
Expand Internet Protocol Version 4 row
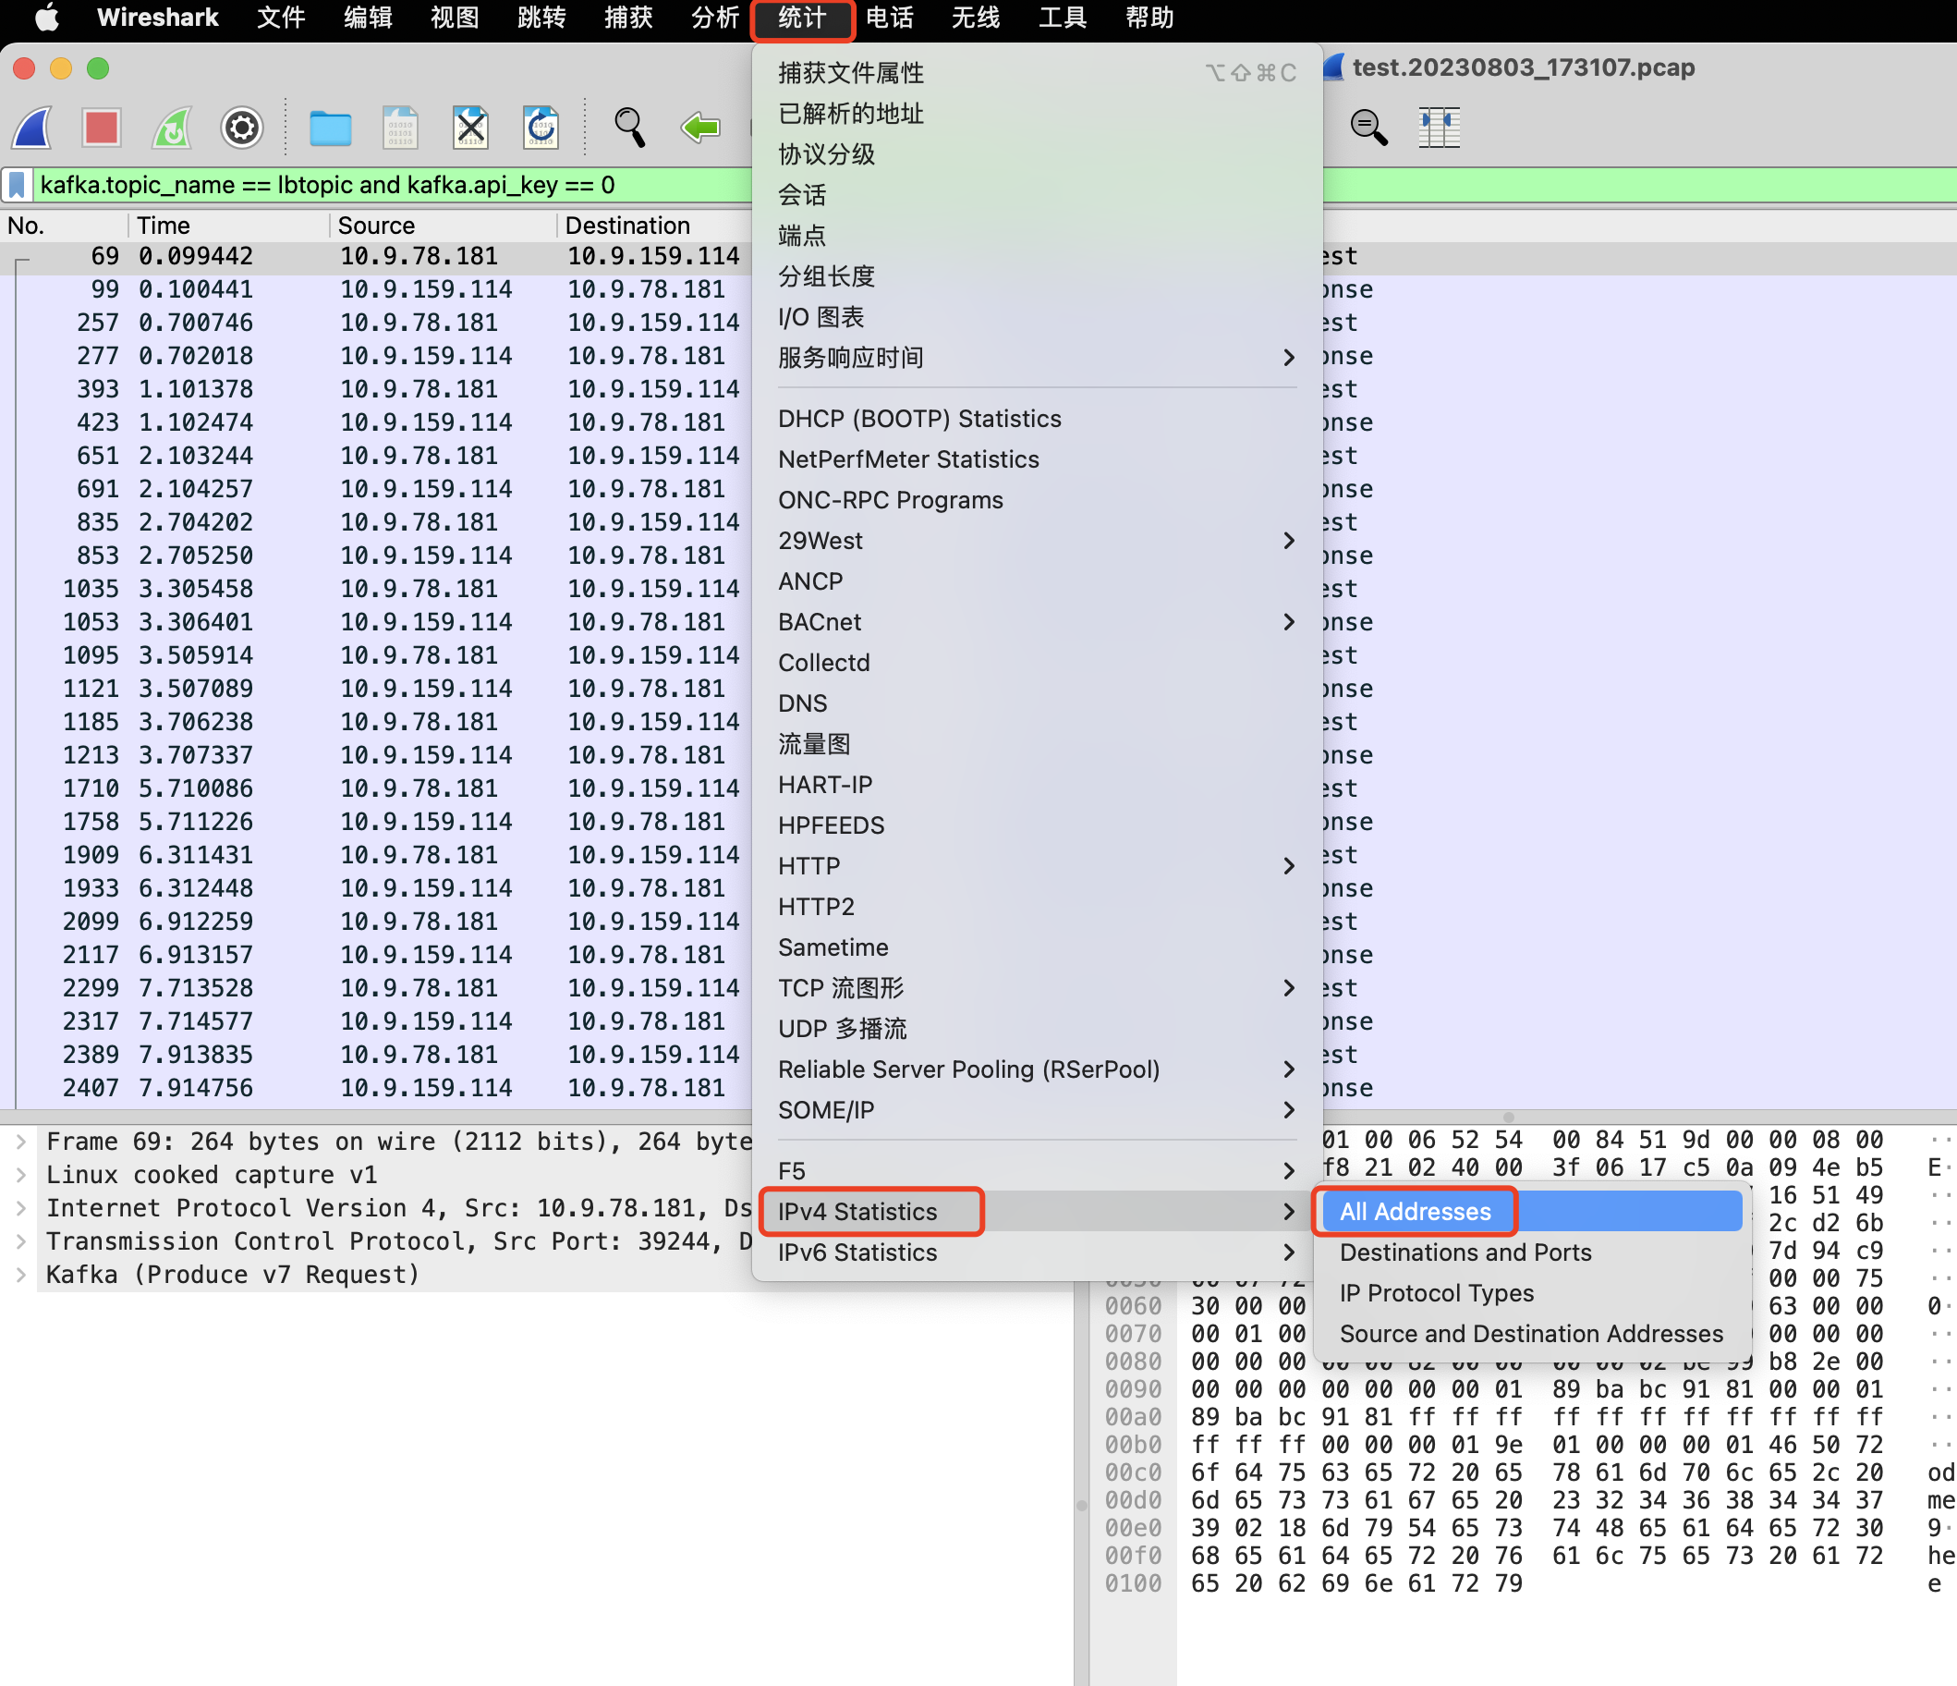click(x=20, y=1208)
